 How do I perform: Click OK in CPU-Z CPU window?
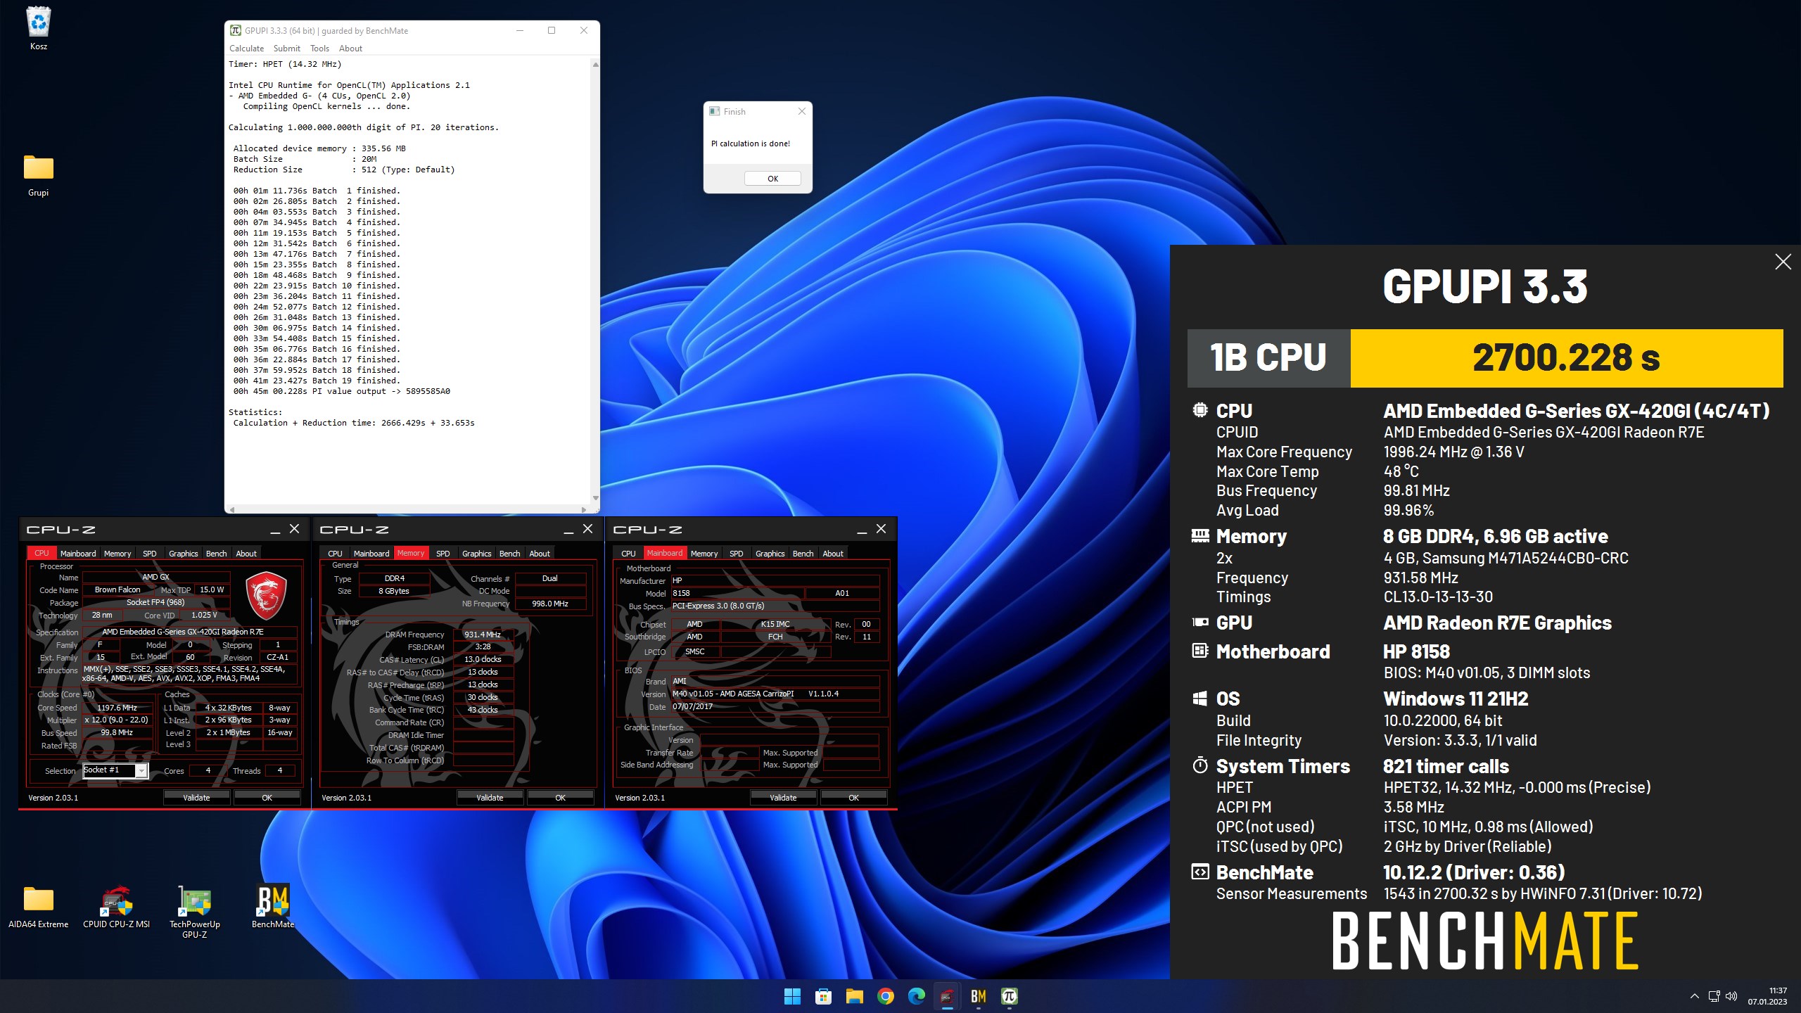point(267,798)
